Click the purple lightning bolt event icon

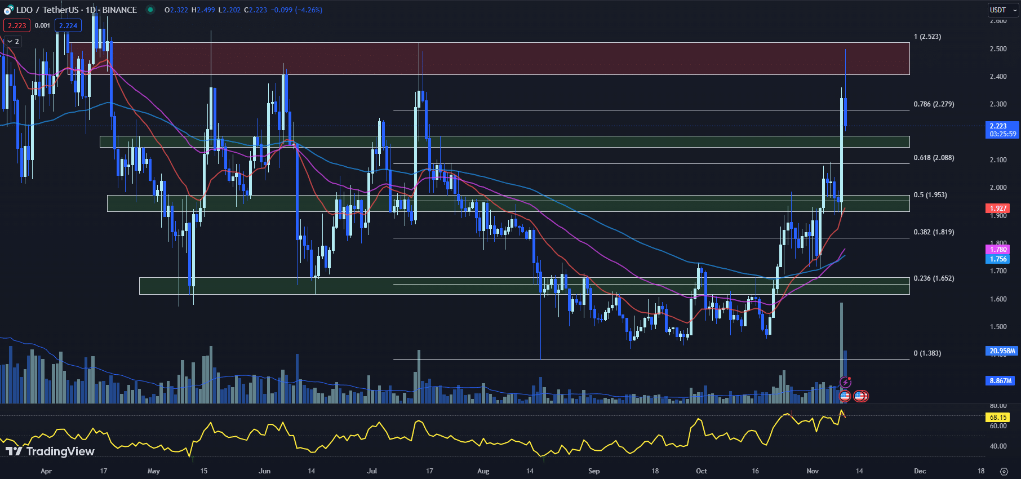click(845, 382)
